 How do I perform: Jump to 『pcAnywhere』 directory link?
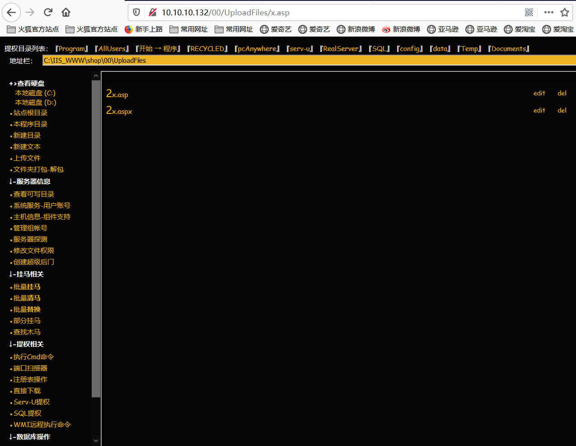point(257,49)
